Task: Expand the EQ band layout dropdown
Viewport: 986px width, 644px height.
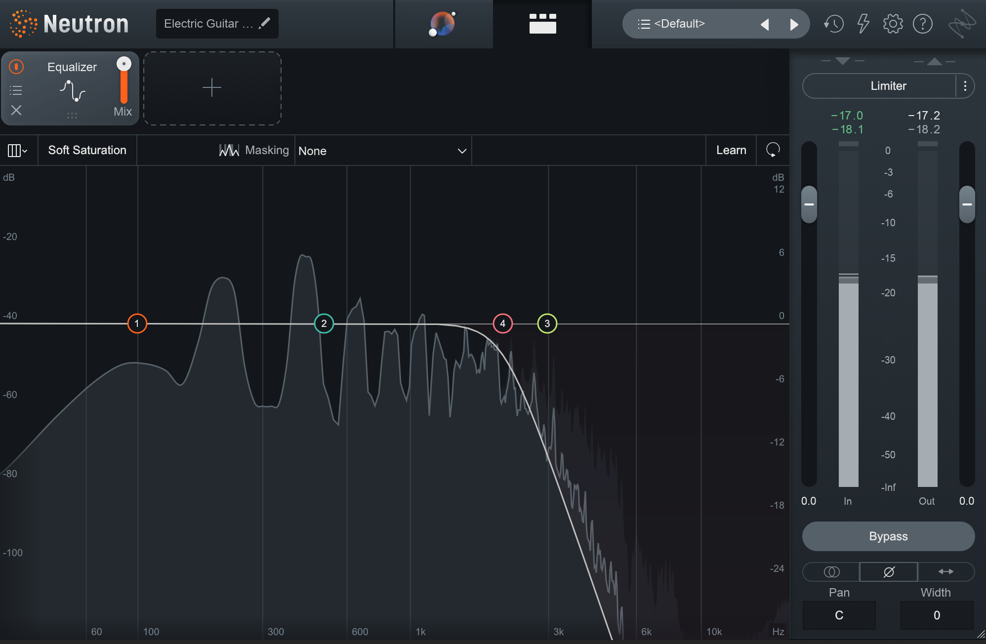Action: click(17, 151)
